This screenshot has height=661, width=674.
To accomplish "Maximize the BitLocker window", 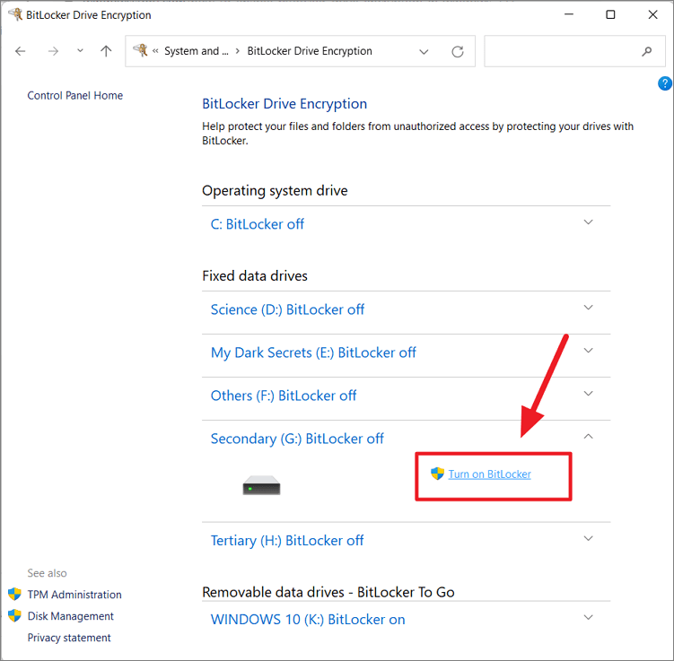I will pos(610,14).
